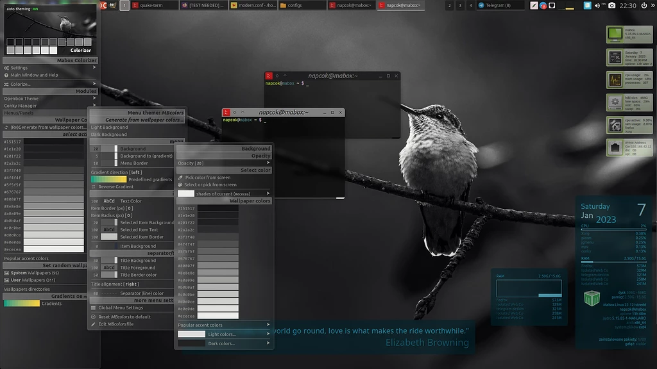657x369 pixels.
Task: Click Reset MBcolors to default
Action: coord(123,316)
